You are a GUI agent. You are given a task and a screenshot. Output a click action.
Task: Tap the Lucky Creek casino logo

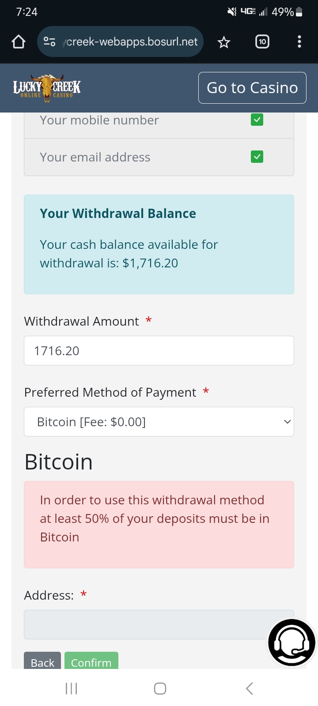coord(47,88)
